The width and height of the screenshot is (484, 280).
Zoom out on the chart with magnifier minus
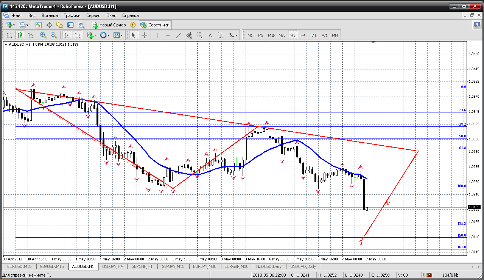pyautogui.click(x=54, y=35)
